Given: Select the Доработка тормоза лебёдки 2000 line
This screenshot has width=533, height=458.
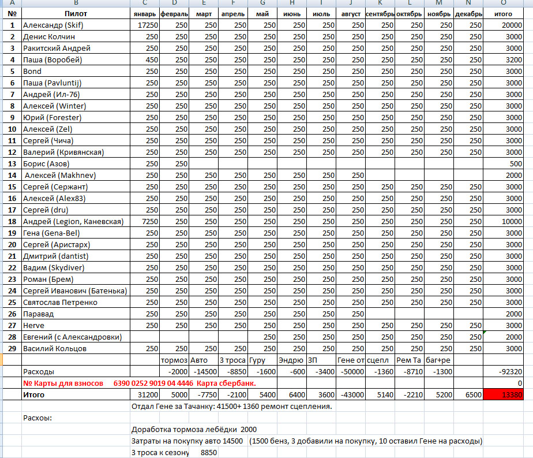Looking at the screenshot, I should click(194, 430).
